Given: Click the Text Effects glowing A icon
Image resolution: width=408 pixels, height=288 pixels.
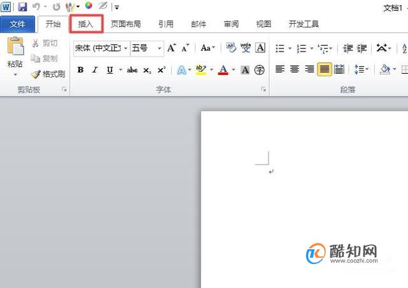Looking at the screenshot, I should tap(181, 70).
